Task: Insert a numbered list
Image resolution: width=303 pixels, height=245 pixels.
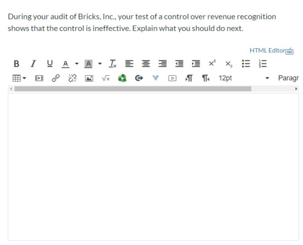Action: point(262,64)
